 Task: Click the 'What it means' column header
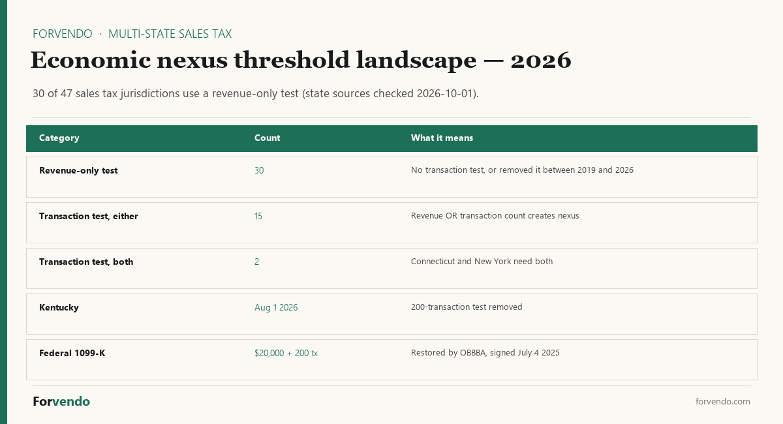442,138
